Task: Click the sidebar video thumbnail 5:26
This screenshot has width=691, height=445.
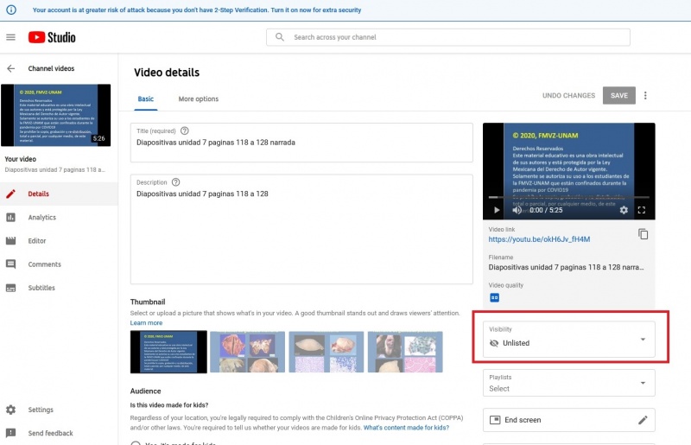Action: click(55, 115)
